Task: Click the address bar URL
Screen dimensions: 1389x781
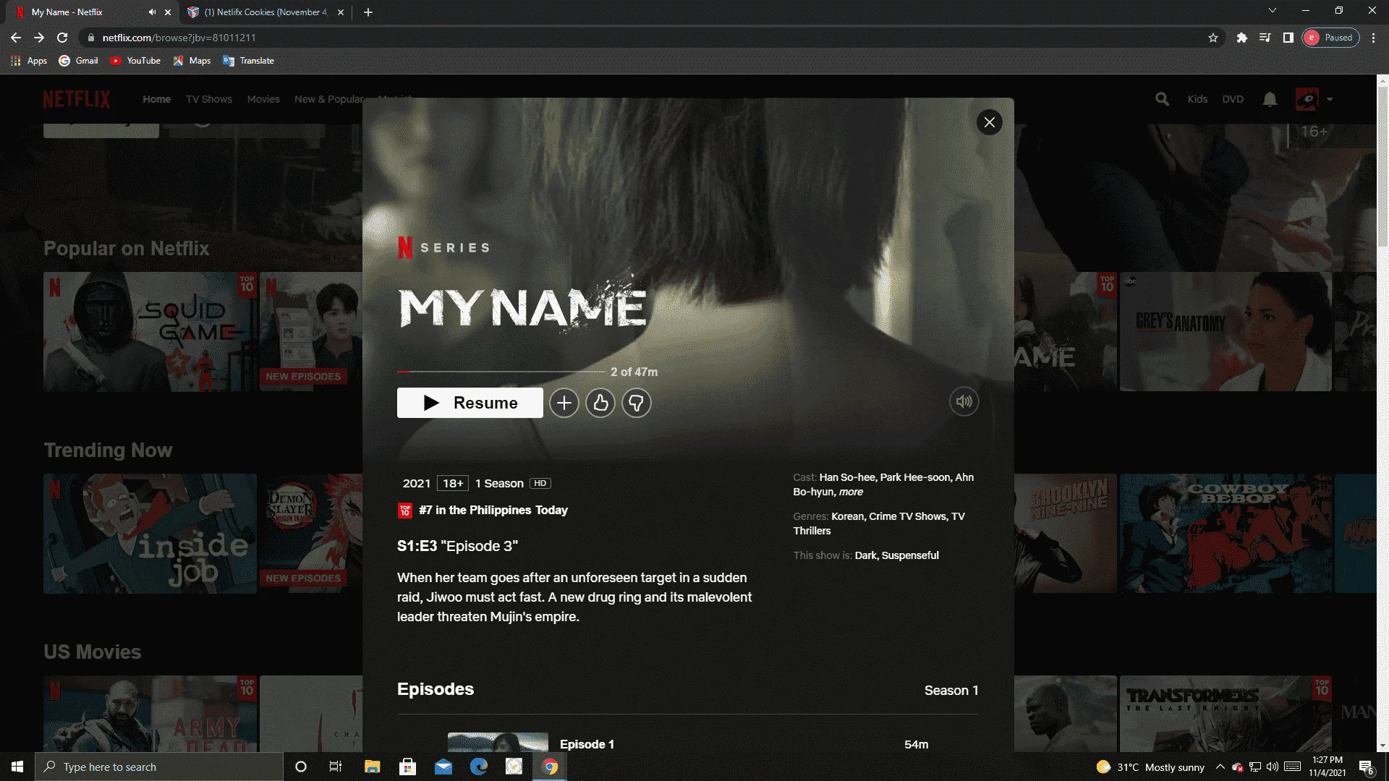Action: [179, 38]
